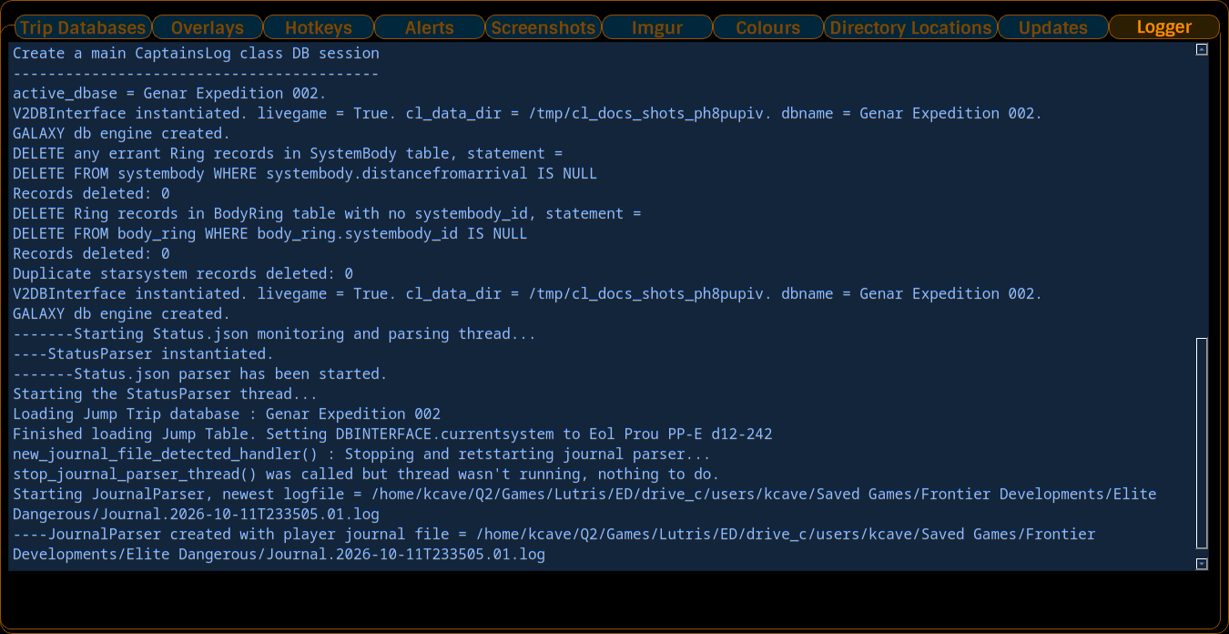This screenshot has height=634, width=1229.
Task: Click '----JournalParser created with player journal file' line
Action: 554,544
